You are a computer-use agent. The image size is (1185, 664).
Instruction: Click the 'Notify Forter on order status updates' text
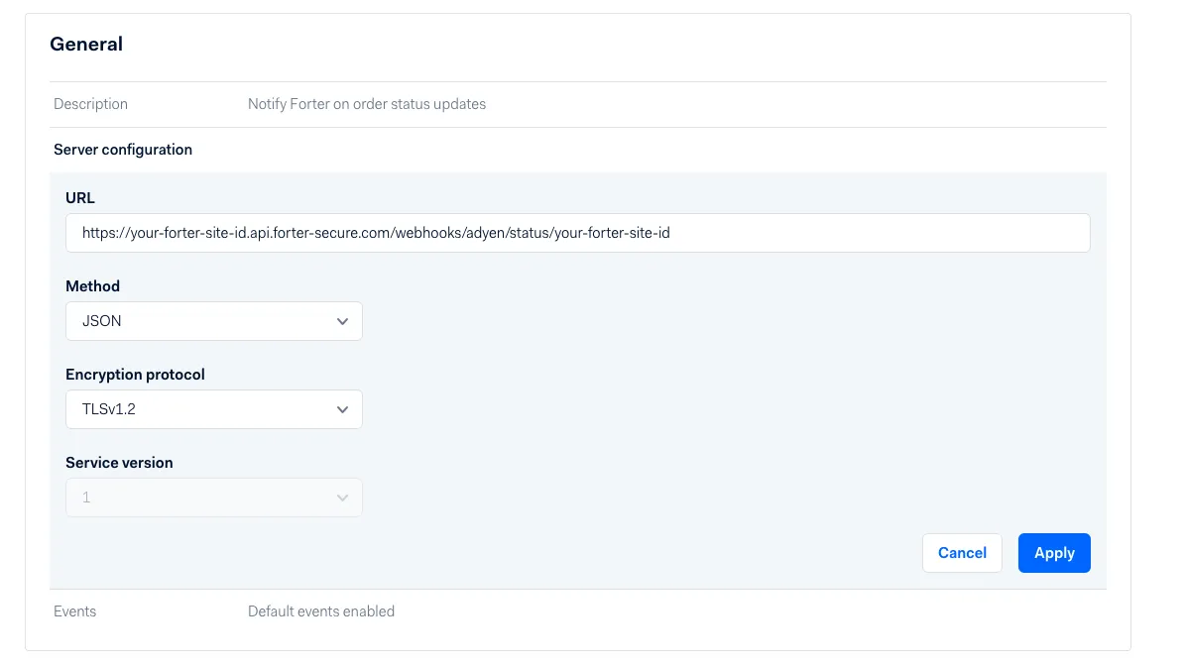(367, 104)
